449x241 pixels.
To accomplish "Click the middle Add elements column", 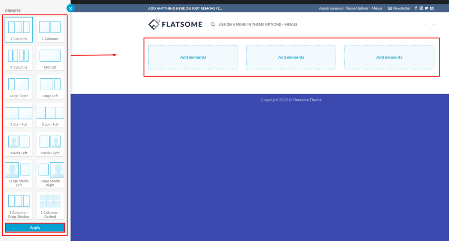I will tap(291, 57).
